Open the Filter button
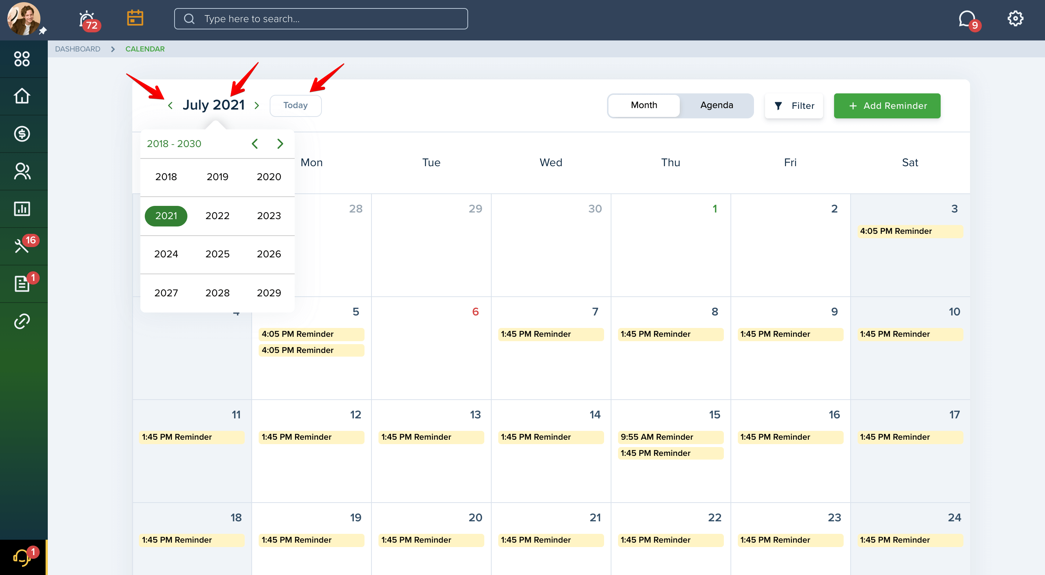This screenshot has height=575, width=1045. pyautogui.click(x=794, y=106)
